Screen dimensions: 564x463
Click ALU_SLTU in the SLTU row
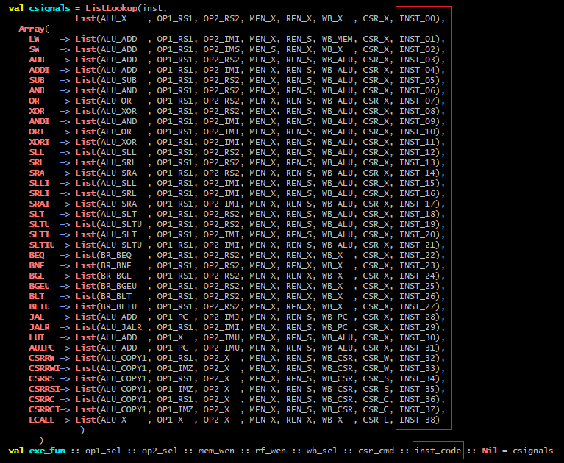point(121,224)
